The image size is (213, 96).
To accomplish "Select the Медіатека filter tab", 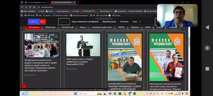I will 50,27.
